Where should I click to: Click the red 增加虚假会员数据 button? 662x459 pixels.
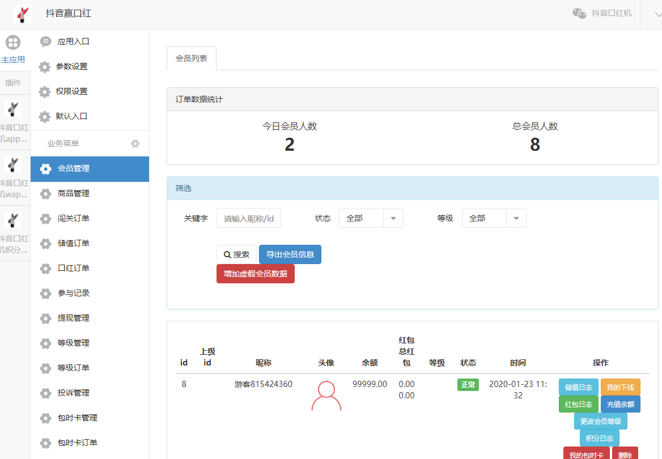pos(255,273)
